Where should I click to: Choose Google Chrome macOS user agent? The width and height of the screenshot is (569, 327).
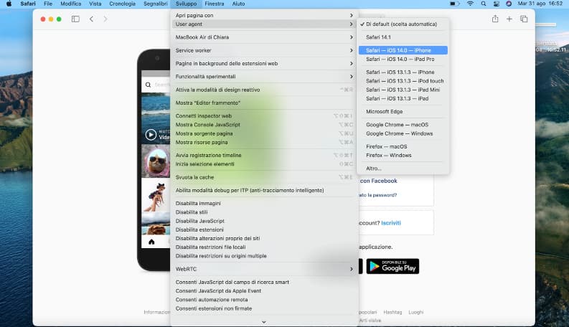pos(403,125)
